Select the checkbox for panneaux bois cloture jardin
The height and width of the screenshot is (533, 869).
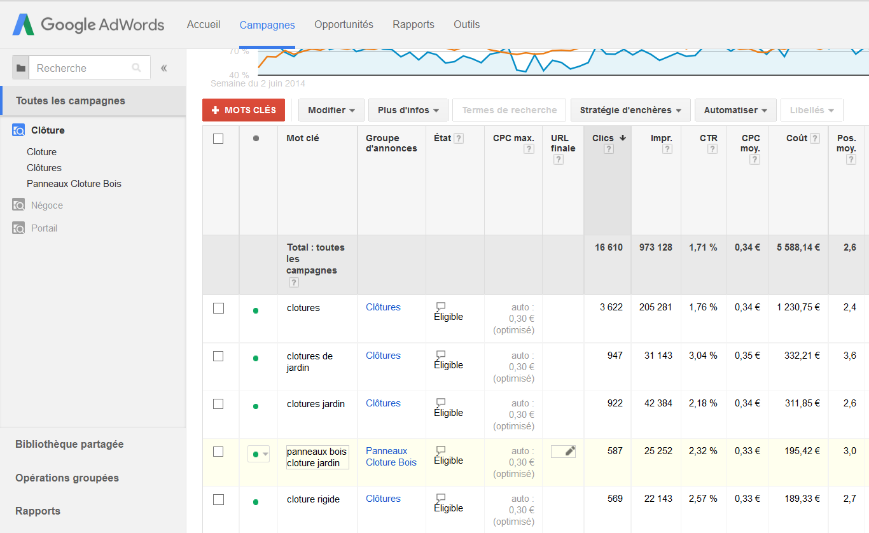[218, 452]
